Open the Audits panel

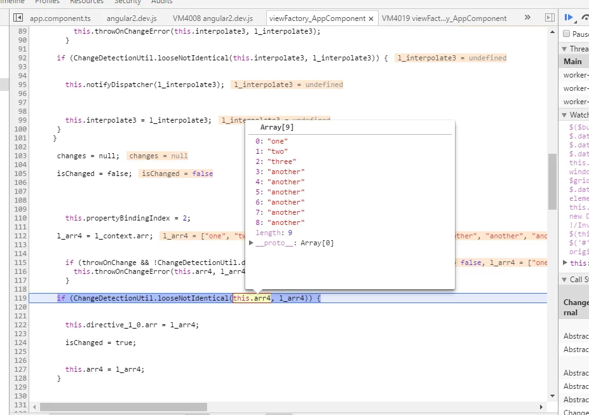[x=162, y=2]
